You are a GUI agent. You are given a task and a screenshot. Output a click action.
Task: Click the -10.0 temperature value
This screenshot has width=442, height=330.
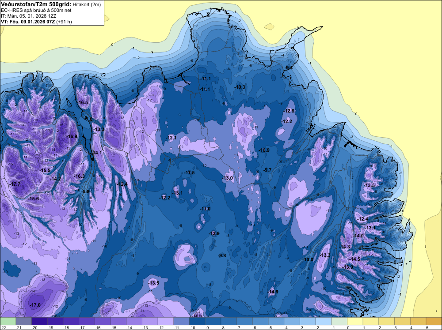(x=308, y=259)
